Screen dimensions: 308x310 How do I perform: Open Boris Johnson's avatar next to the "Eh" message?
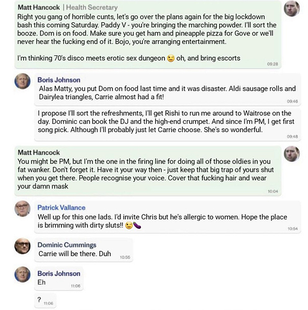(22, 275)
